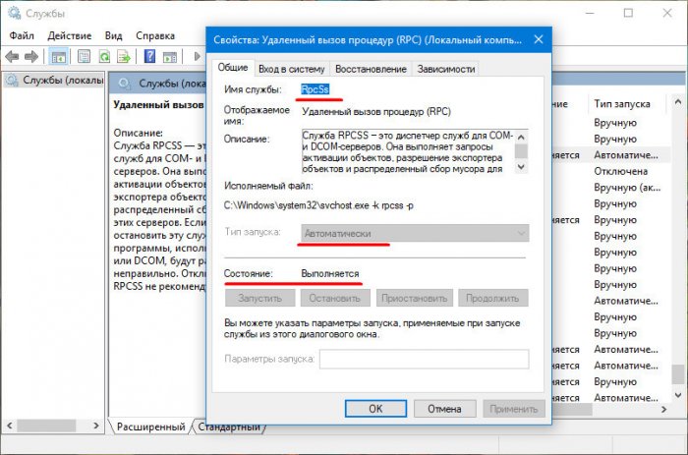Click the Остановить button
Viewport: 688px width, 455px height.
pos(335,298)
